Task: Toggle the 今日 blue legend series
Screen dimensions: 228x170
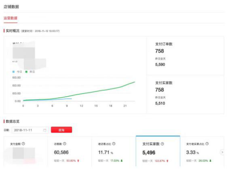Action: coord(17,72)
